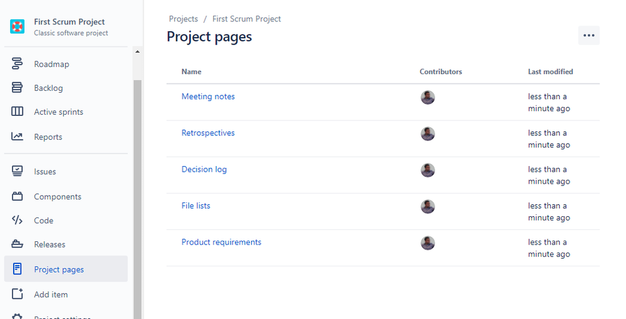
Task: Open the Meeting notes page link
Action: point(208,97)
